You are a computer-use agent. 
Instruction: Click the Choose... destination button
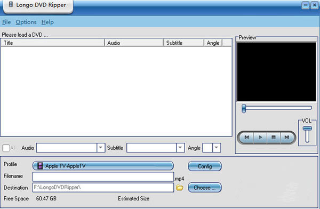[x=205, y=188]
